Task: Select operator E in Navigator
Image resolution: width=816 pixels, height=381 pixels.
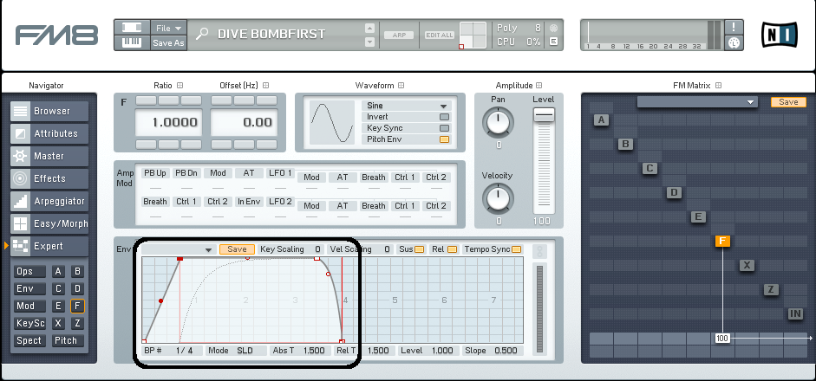Action: pos(58,307)
